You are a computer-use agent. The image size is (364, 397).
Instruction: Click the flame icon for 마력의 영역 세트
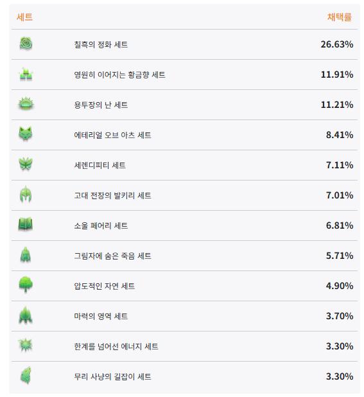pyautogui.click(x=26, y=315)
